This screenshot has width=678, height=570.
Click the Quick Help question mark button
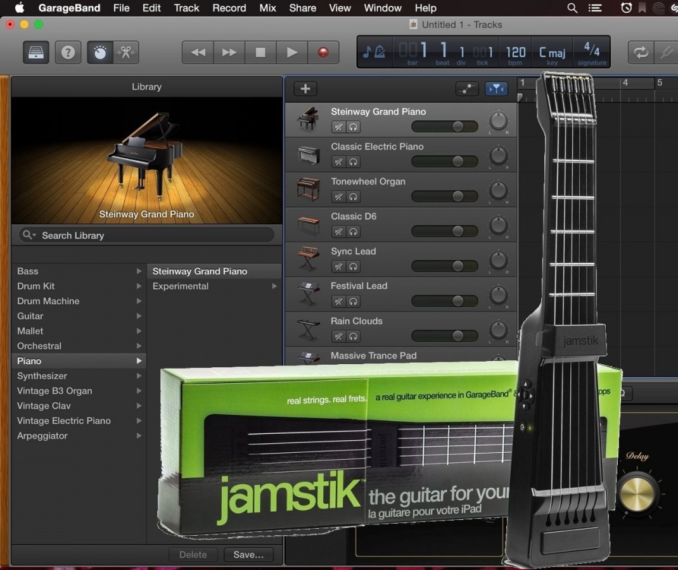[68, 53]
